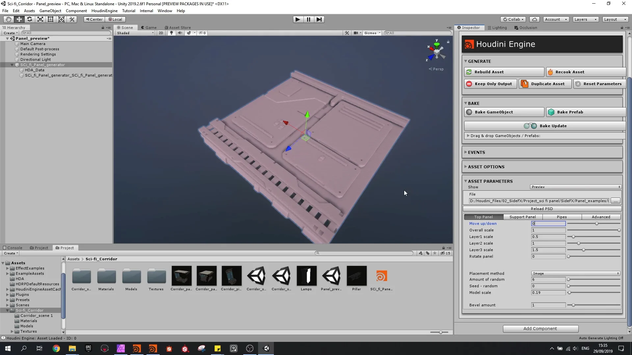Viewport: 632px width, 355px height.
Task: Click the Recook Asset flame icon
Action: click(x=550, y=72)
